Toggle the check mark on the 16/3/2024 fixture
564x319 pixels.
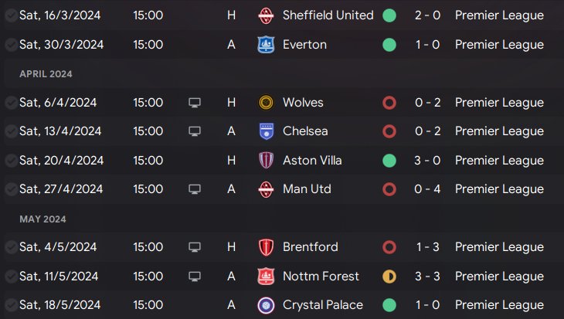click(11, 15)
